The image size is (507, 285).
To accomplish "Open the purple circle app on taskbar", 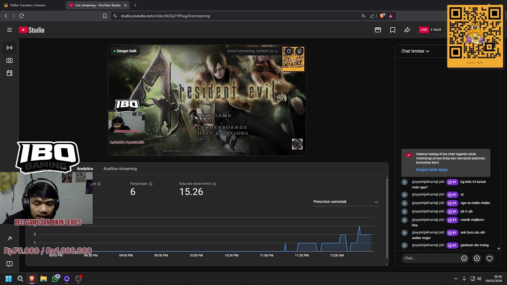I will tap(67, 279).
